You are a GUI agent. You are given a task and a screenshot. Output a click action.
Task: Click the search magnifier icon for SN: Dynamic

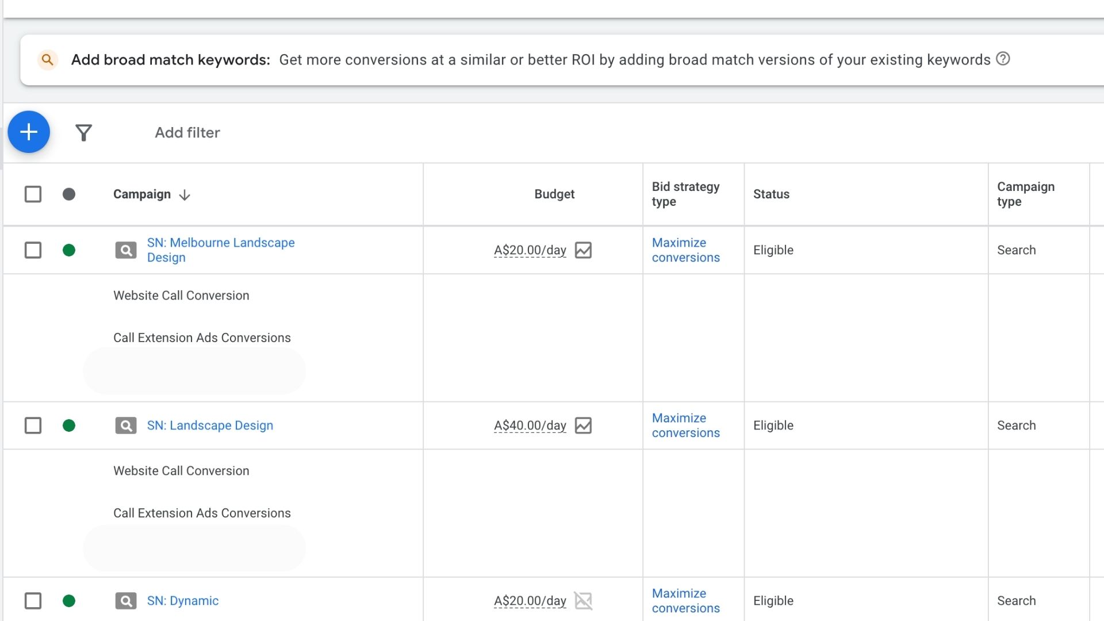click(125, 600)
